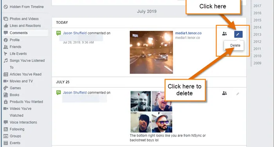
Task: Jump to year 2009 in timeline
Action: (x=257, y=63)
